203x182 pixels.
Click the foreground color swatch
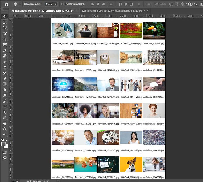4,144
